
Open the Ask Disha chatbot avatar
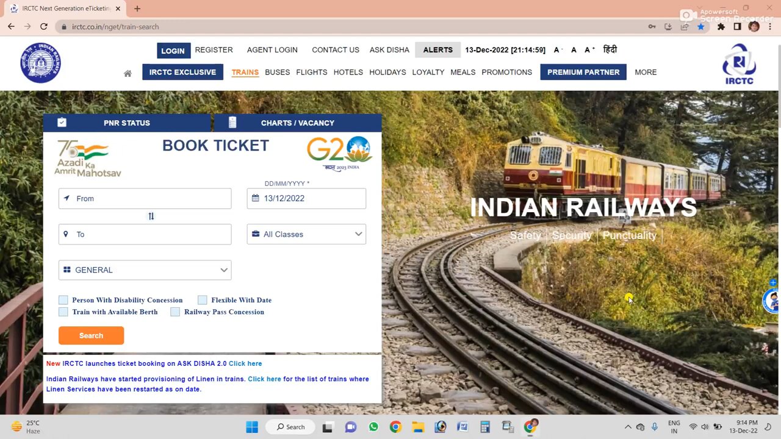[x=772, y=301]
